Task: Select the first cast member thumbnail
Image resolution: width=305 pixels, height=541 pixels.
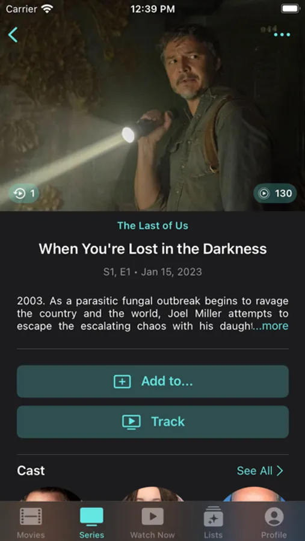Action: pyautogui.click(x=51, y=494)
